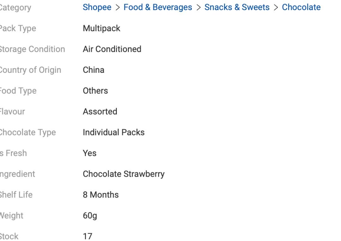Click chevron before Chocolate link
341x241 pixels.
click(x=276, y=8)
